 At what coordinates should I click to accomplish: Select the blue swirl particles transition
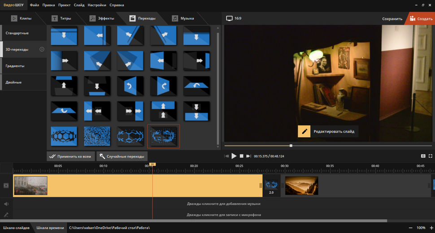tap(97, 136)
